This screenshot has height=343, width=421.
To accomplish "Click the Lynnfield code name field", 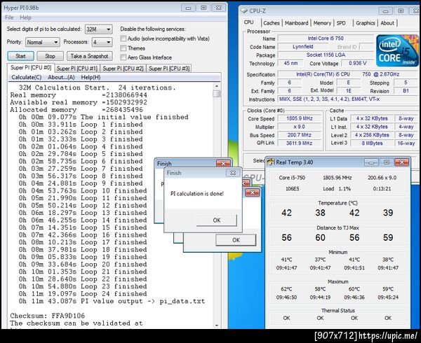I will 303,47.
